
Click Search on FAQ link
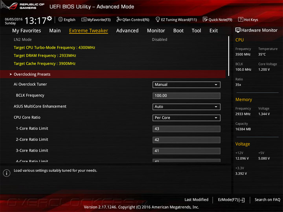coord(268,200)
